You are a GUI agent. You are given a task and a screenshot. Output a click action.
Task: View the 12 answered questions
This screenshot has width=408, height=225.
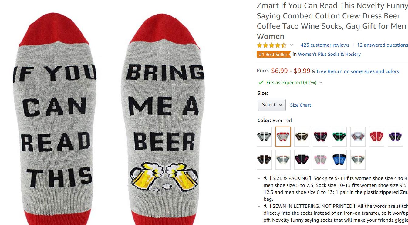point(382,45)
